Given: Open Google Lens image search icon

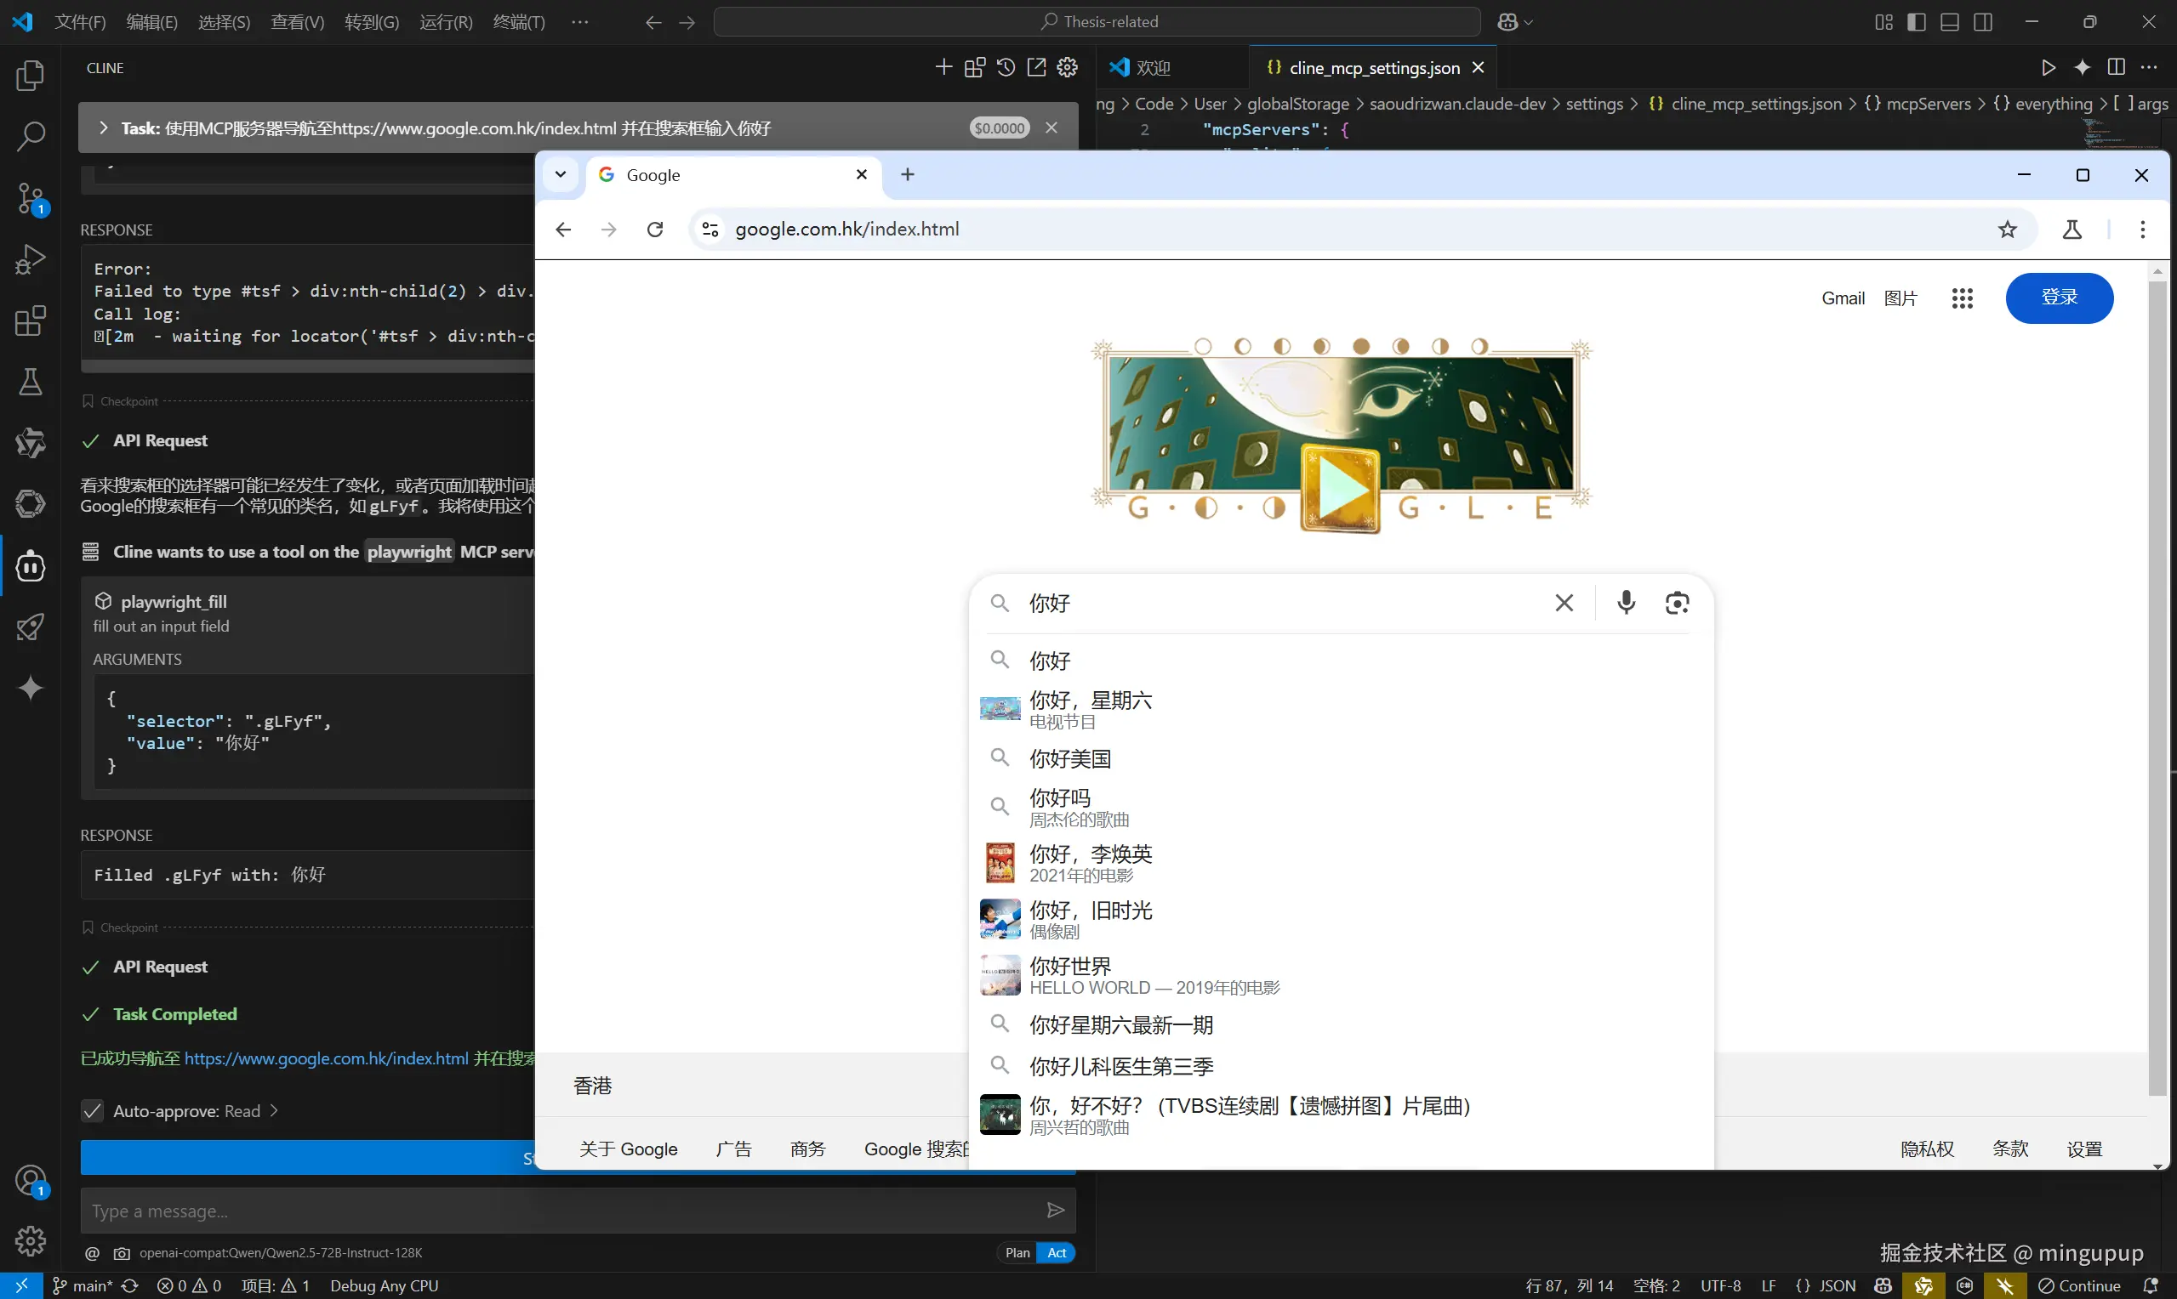Looking at the screenshot, I should [1676, 602].
